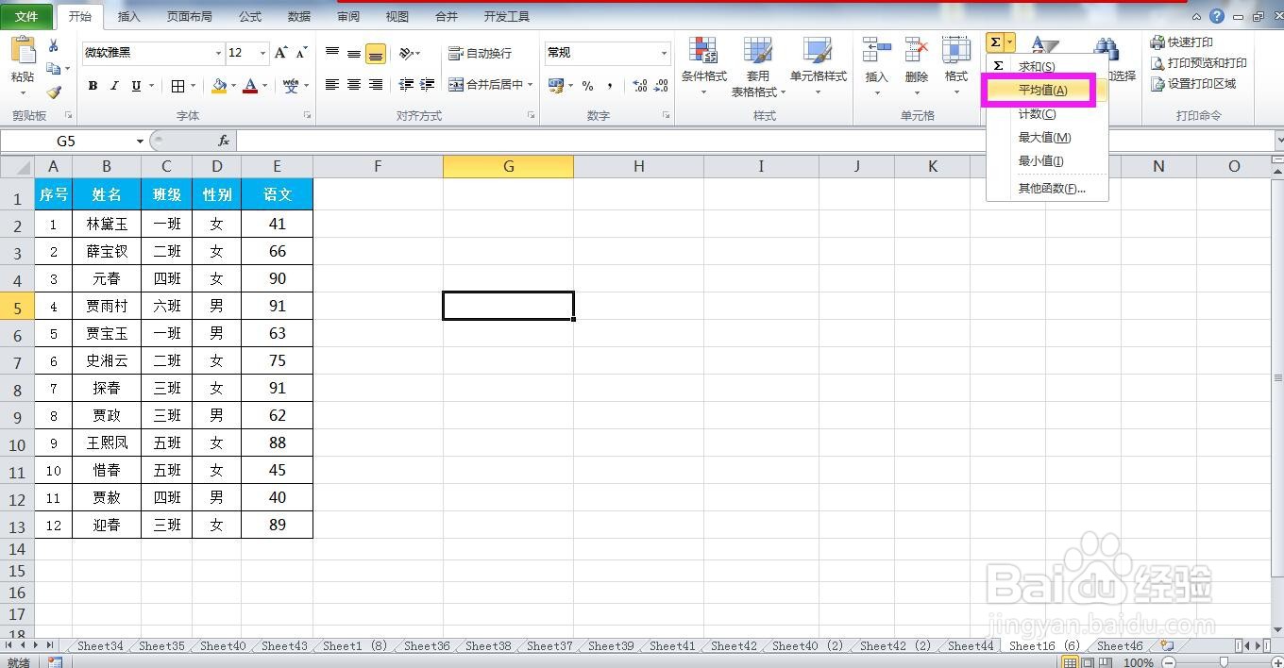Apply percent style format
1284x668 pixels.
point(588,86)
